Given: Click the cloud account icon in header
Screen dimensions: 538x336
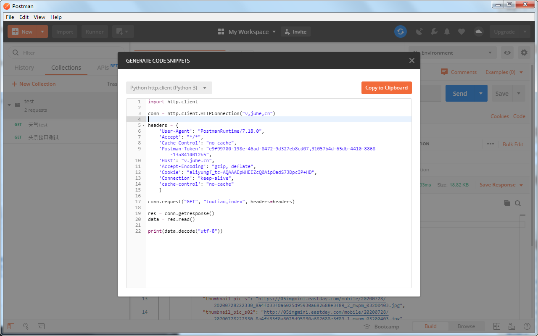Looking at the screenshot, I should pyautogui.click(x=478, y=31).
